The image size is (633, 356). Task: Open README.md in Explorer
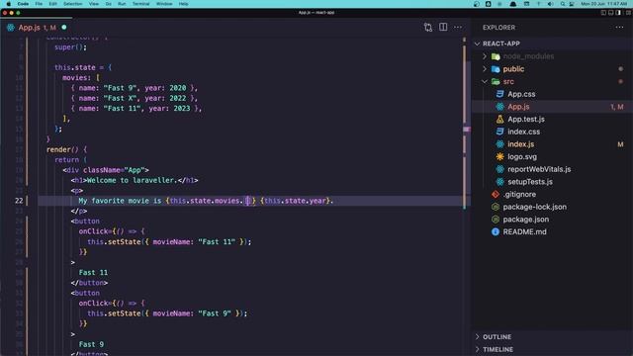pyautogui.click(x=524, y=231)
